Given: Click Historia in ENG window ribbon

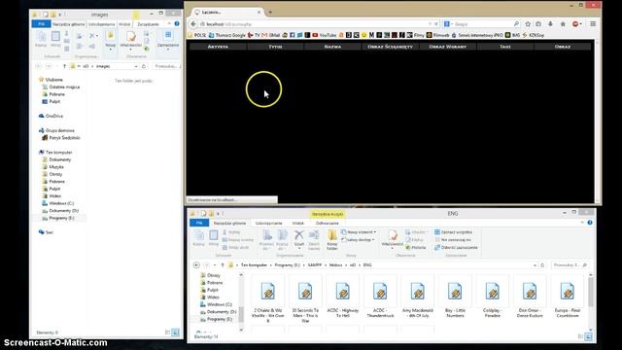Looking at the screenshot, I should (416, 247).
